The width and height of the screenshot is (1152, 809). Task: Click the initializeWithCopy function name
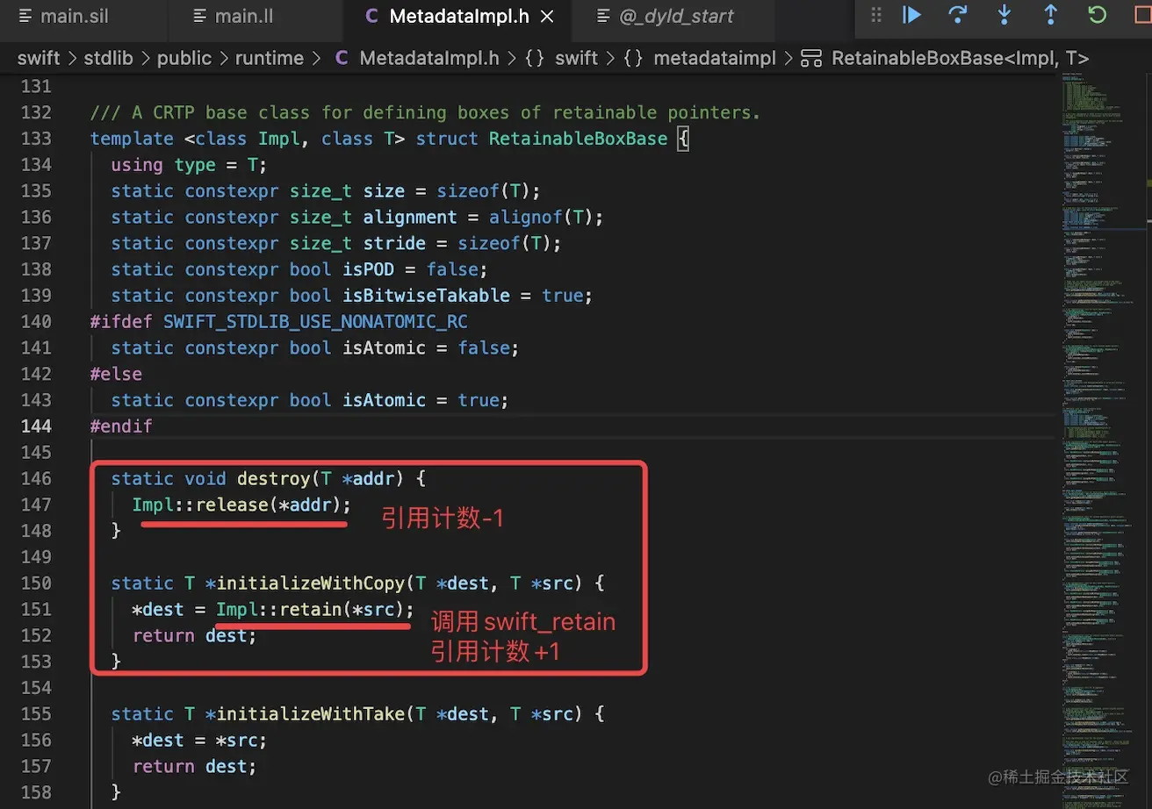click(311, 583)
